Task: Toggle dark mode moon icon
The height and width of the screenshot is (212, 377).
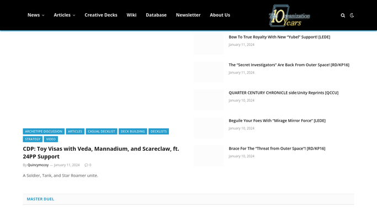Action: (x=352, y=15)
